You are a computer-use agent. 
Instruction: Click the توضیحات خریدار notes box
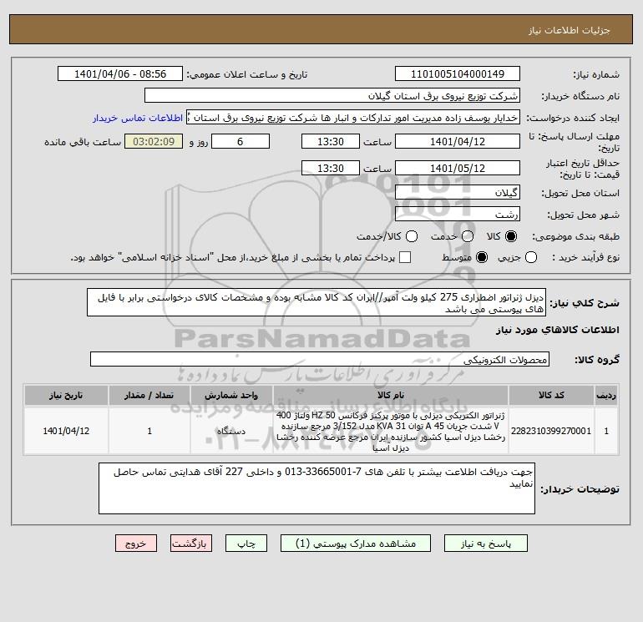pos(316,488)
